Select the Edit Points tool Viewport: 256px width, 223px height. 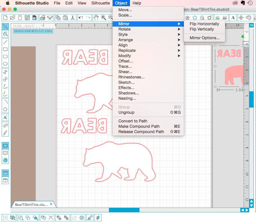(5, 34)
